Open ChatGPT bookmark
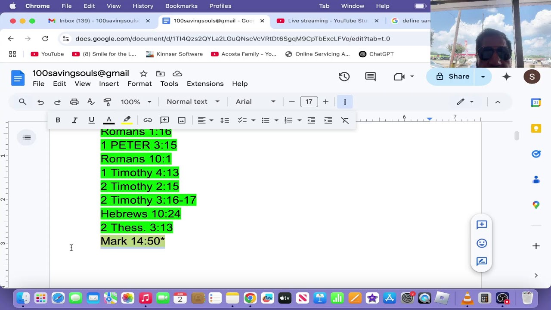Image resolution: width=551 pixels, height=310 pixels. point(376,54)
